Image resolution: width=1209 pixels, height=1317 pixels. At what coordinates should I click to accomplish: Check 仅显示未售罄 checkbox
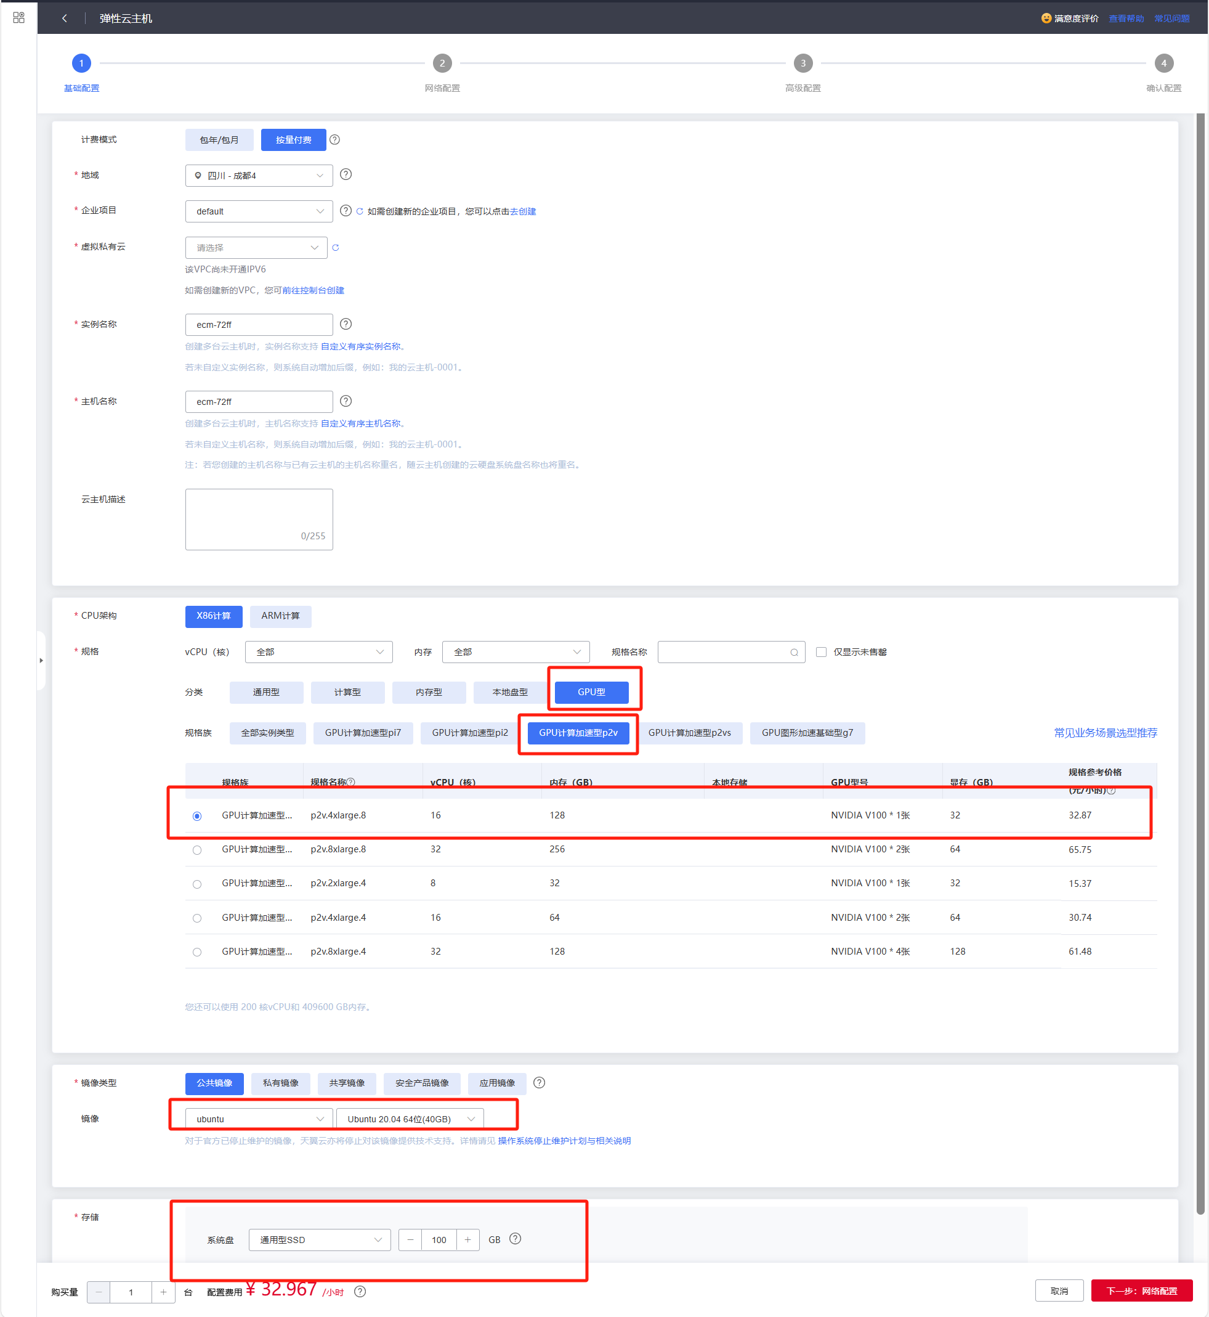tap(821, 652)
